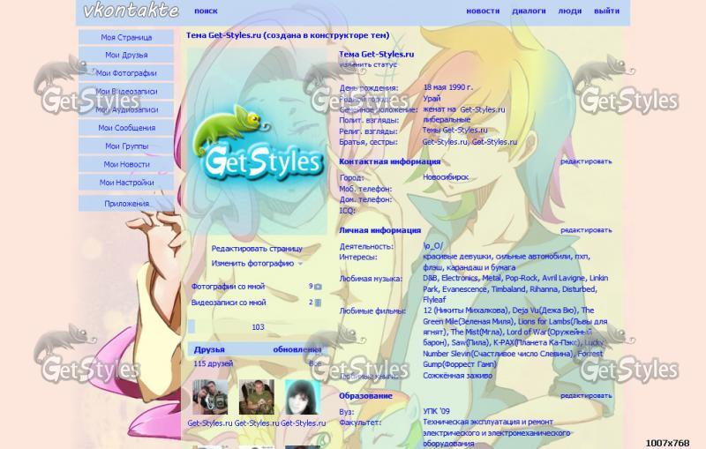The image size is (706, 449).
Task: Expand the 'Изменить фотографию' dropdown arrow
Action: point(300,264)
